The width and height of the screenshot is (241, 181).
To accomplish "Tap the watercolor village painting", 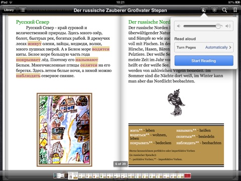I will click(x=64, y=130).
